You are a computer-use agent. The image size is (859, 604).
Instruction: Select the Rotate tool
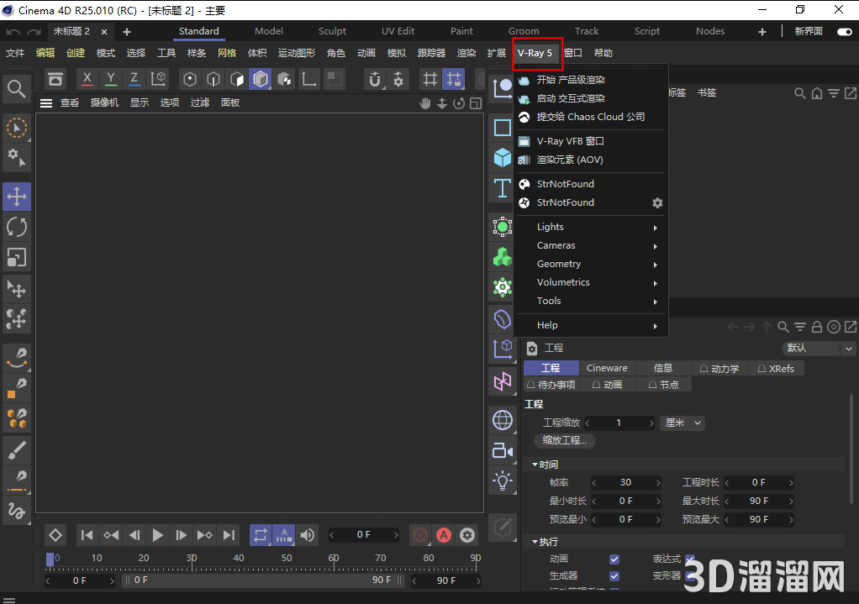point(17,227)
